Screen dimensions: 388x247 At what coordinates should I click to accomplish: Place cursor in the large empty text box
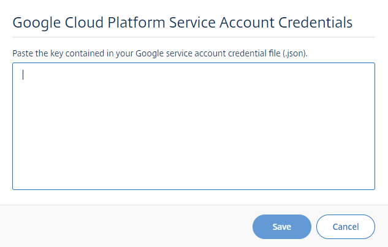tap(193, 126)
